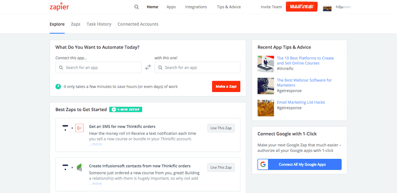Click the Google G logo icon
Image resolution: width=397 pixels, height=193 pixels.
[263, 164]
